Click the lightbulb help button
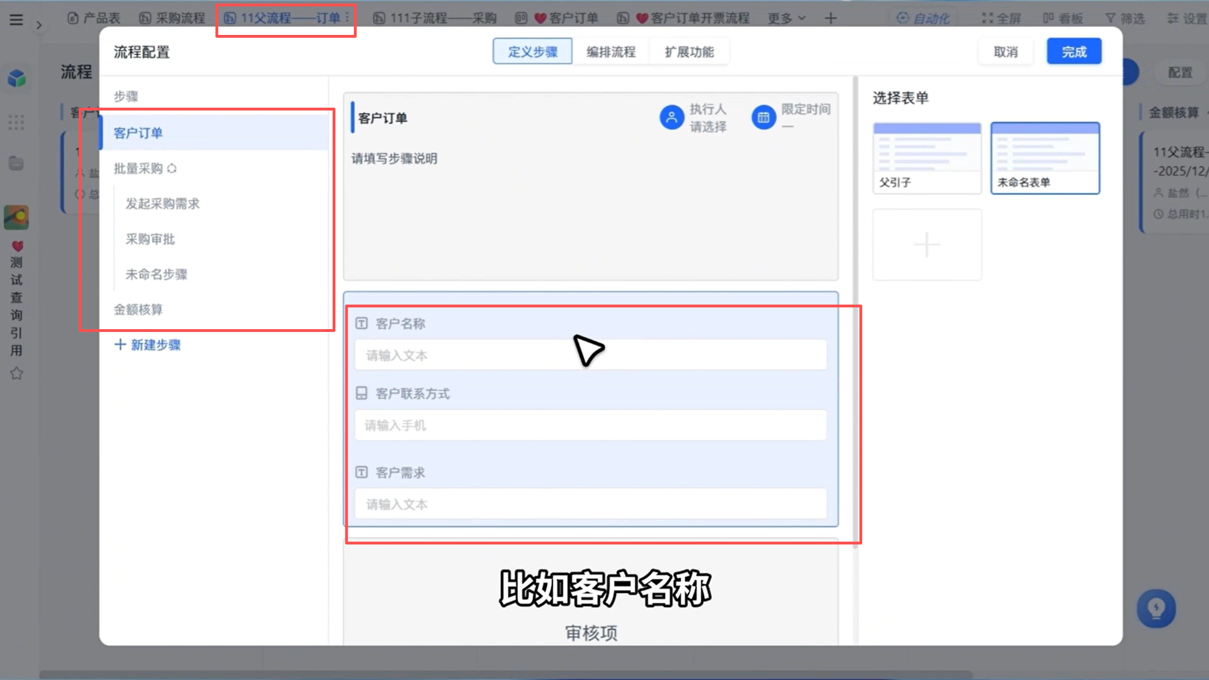1209x680 pixels. [x=1156, y=608]
